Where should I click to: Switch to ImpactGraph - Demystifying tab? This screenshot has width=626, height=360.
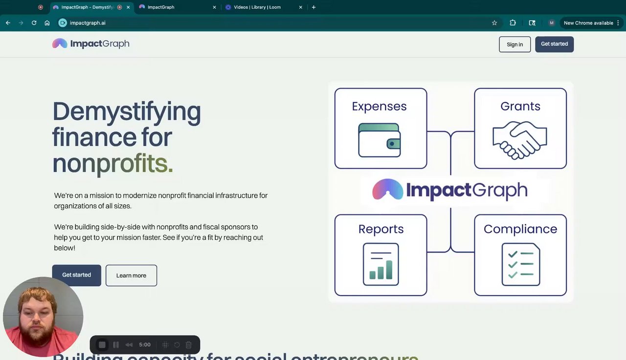pyautogui.click(x=92, y=7)
